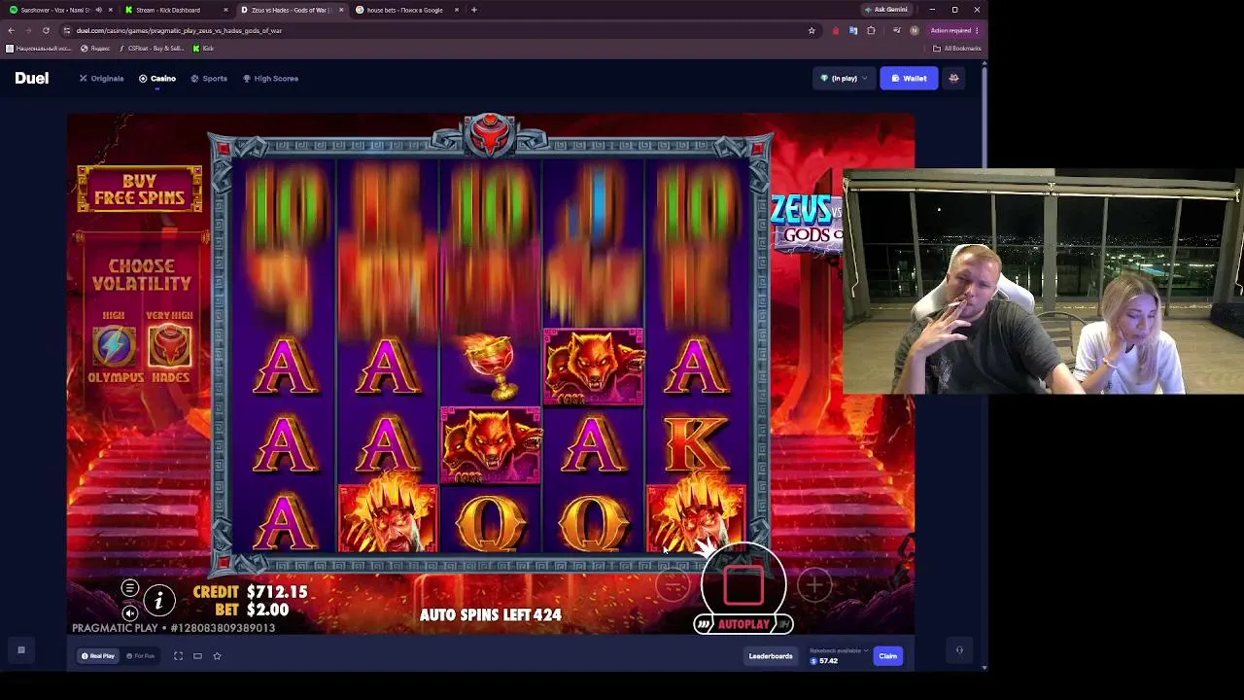Open the chat panel icon

[21, 650]
